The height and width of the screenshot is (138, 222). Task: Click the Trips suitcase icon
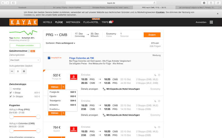(x=111, y=22)
